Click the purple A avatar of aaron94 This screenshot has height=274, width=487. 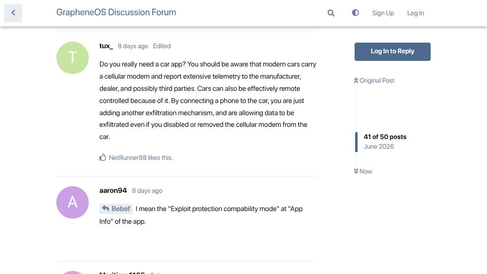click(73, 202)
